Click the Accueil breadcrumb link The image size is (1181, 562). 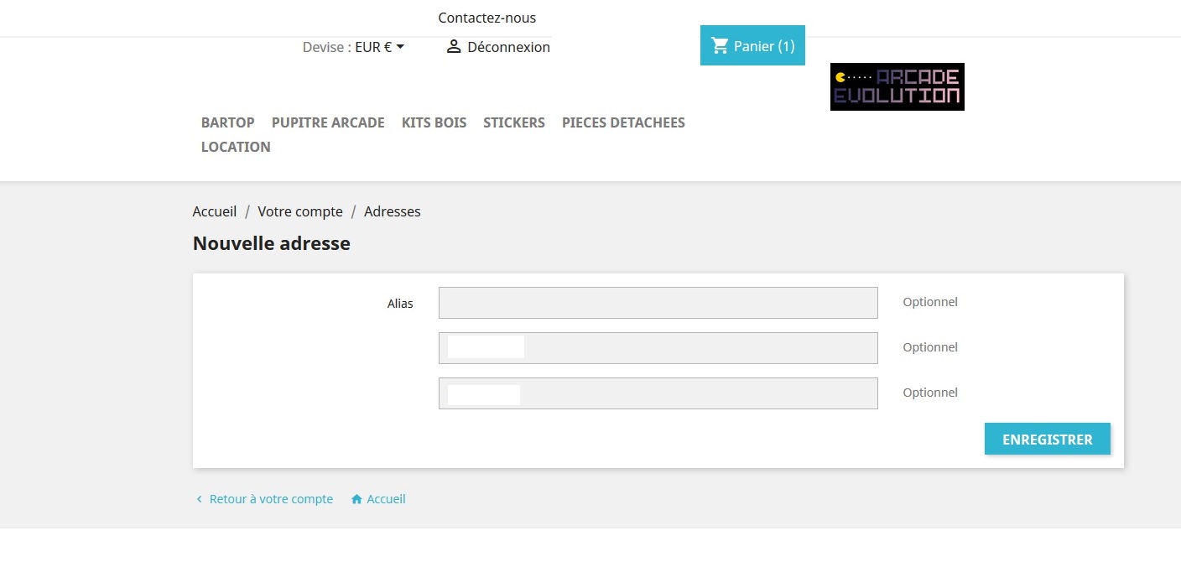click(x=215, y=211)
